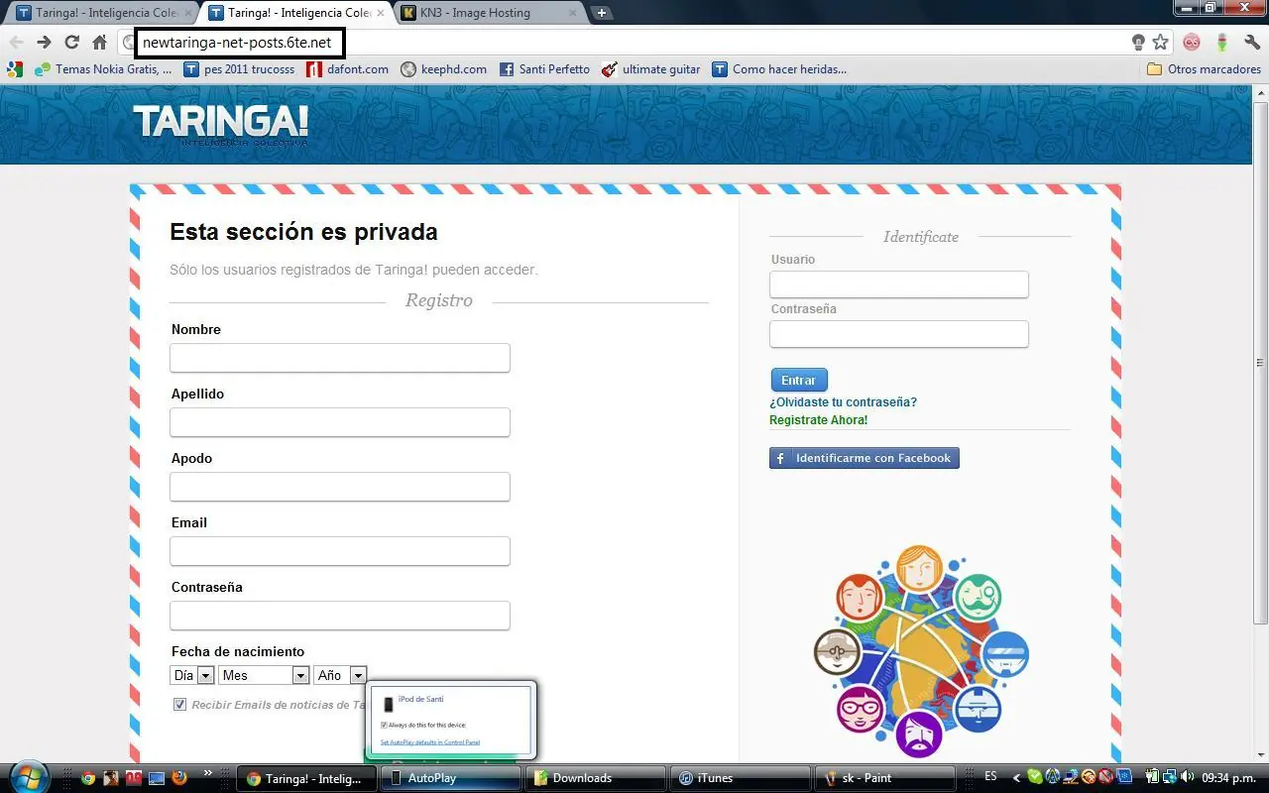Toggle Always do this for this device checkbox
The width and height of the screenshot is (1269, 793).
coord(385,725)
